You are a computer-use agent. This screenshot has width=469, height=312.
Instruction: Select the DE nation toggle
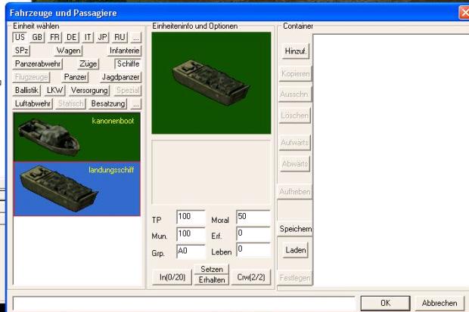pos(72,37)
